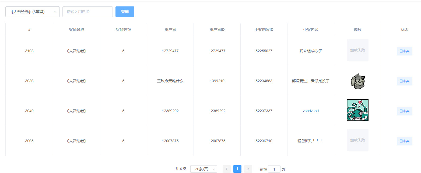Click the 前往 page jump input box
This screenshot has height=173, width=421.
tap(274, 169)
